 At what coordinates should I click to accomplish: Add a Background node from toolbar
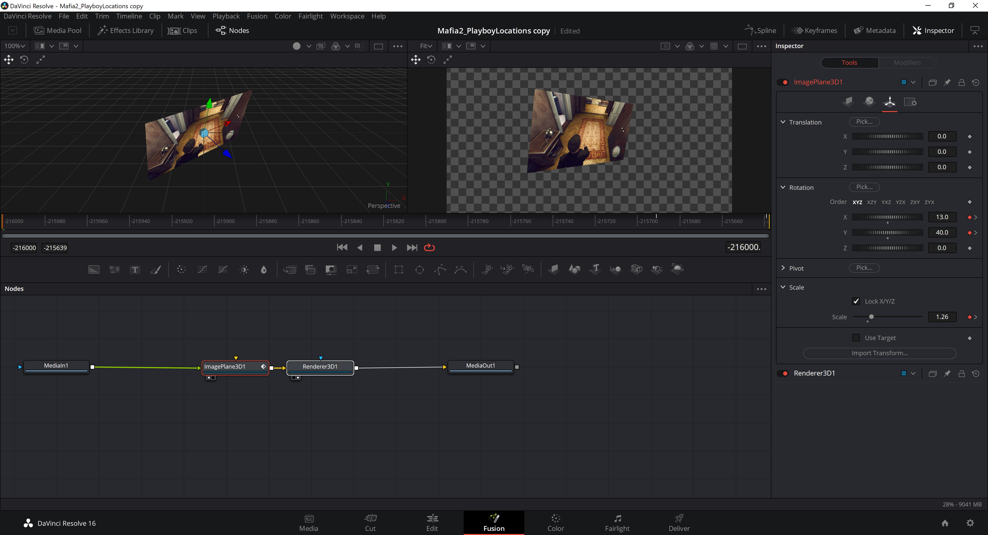click(94, 270)
